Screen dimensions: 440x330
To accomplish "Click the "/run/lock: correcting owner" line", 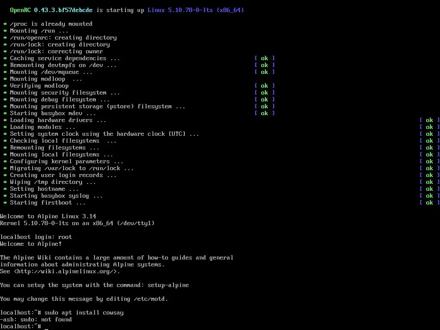I will coord(56,52).
